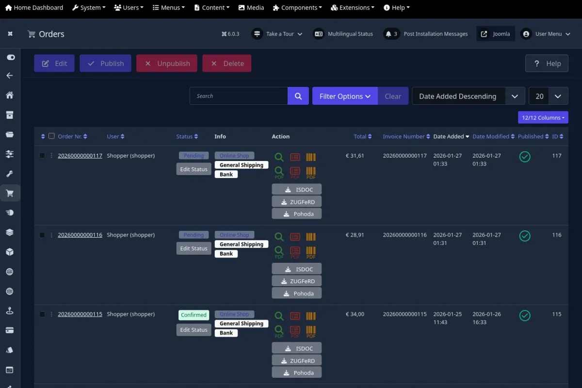Open Date Added Descending sort dropdown
This screenshot has height=388, width=582.
coord(468,96)
